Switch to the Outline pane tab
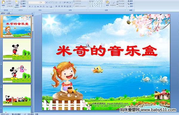Image resolution: width=179 pixels, height=115 pixels. 8,13
